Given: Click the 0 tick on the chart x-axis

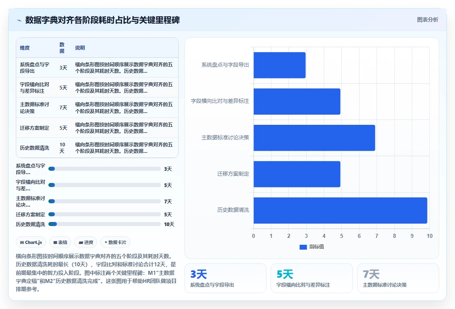Looking at the screenshot, I should [253, 236].
